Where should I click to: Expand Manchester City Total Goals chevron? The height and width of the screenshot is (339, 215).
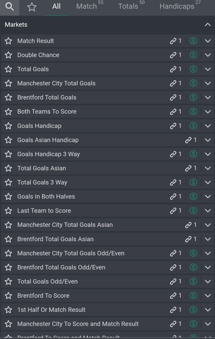(x=208, y=83)
